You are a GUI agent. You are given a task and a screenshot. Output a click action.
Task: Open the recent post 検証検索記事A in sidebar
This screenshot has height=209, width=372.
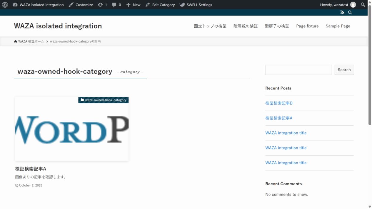tap(279, 118)
